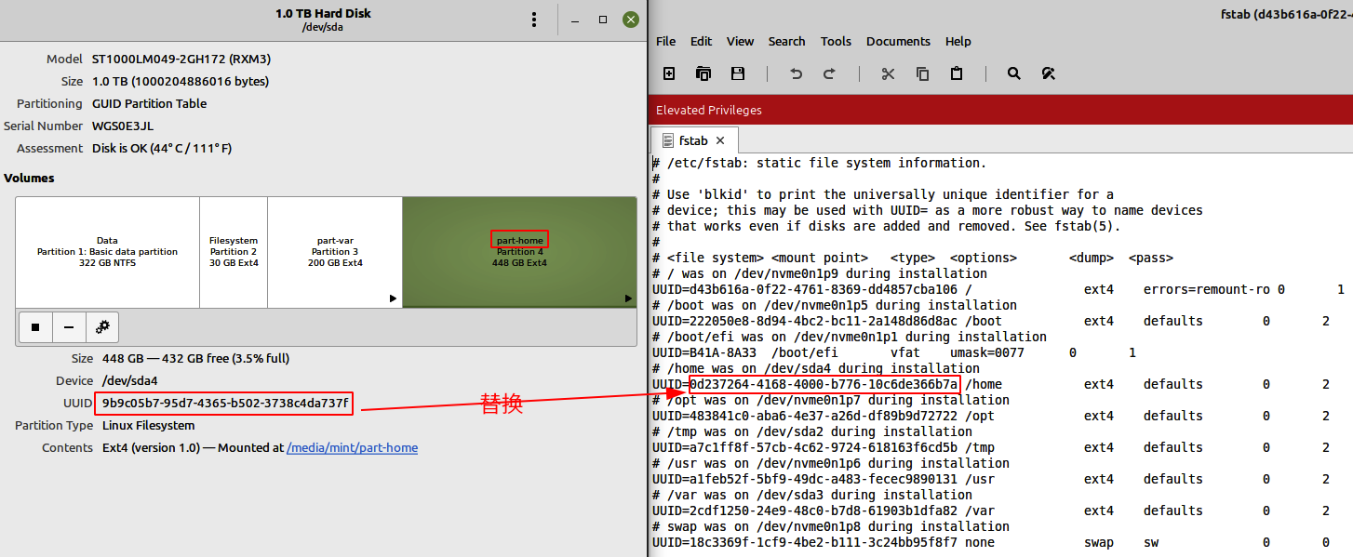The image size is (1353, 557).
Task: Unmount the selected partition with stop button
Action: tap(35, 326)
